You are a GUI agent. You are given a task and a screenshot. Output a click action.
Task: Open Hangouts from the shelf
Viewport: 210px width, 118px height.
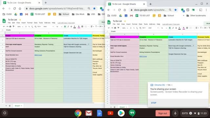pyautogui.click(x=132, y=113)
